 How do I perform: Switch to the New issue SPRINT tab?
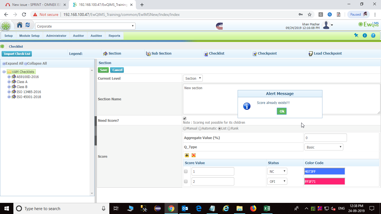click(x=36, y=5)
